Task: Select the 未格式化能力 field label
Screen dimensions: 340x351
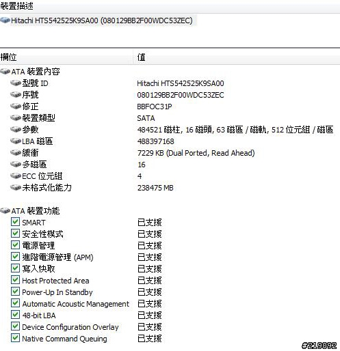Action: (47, 188)
